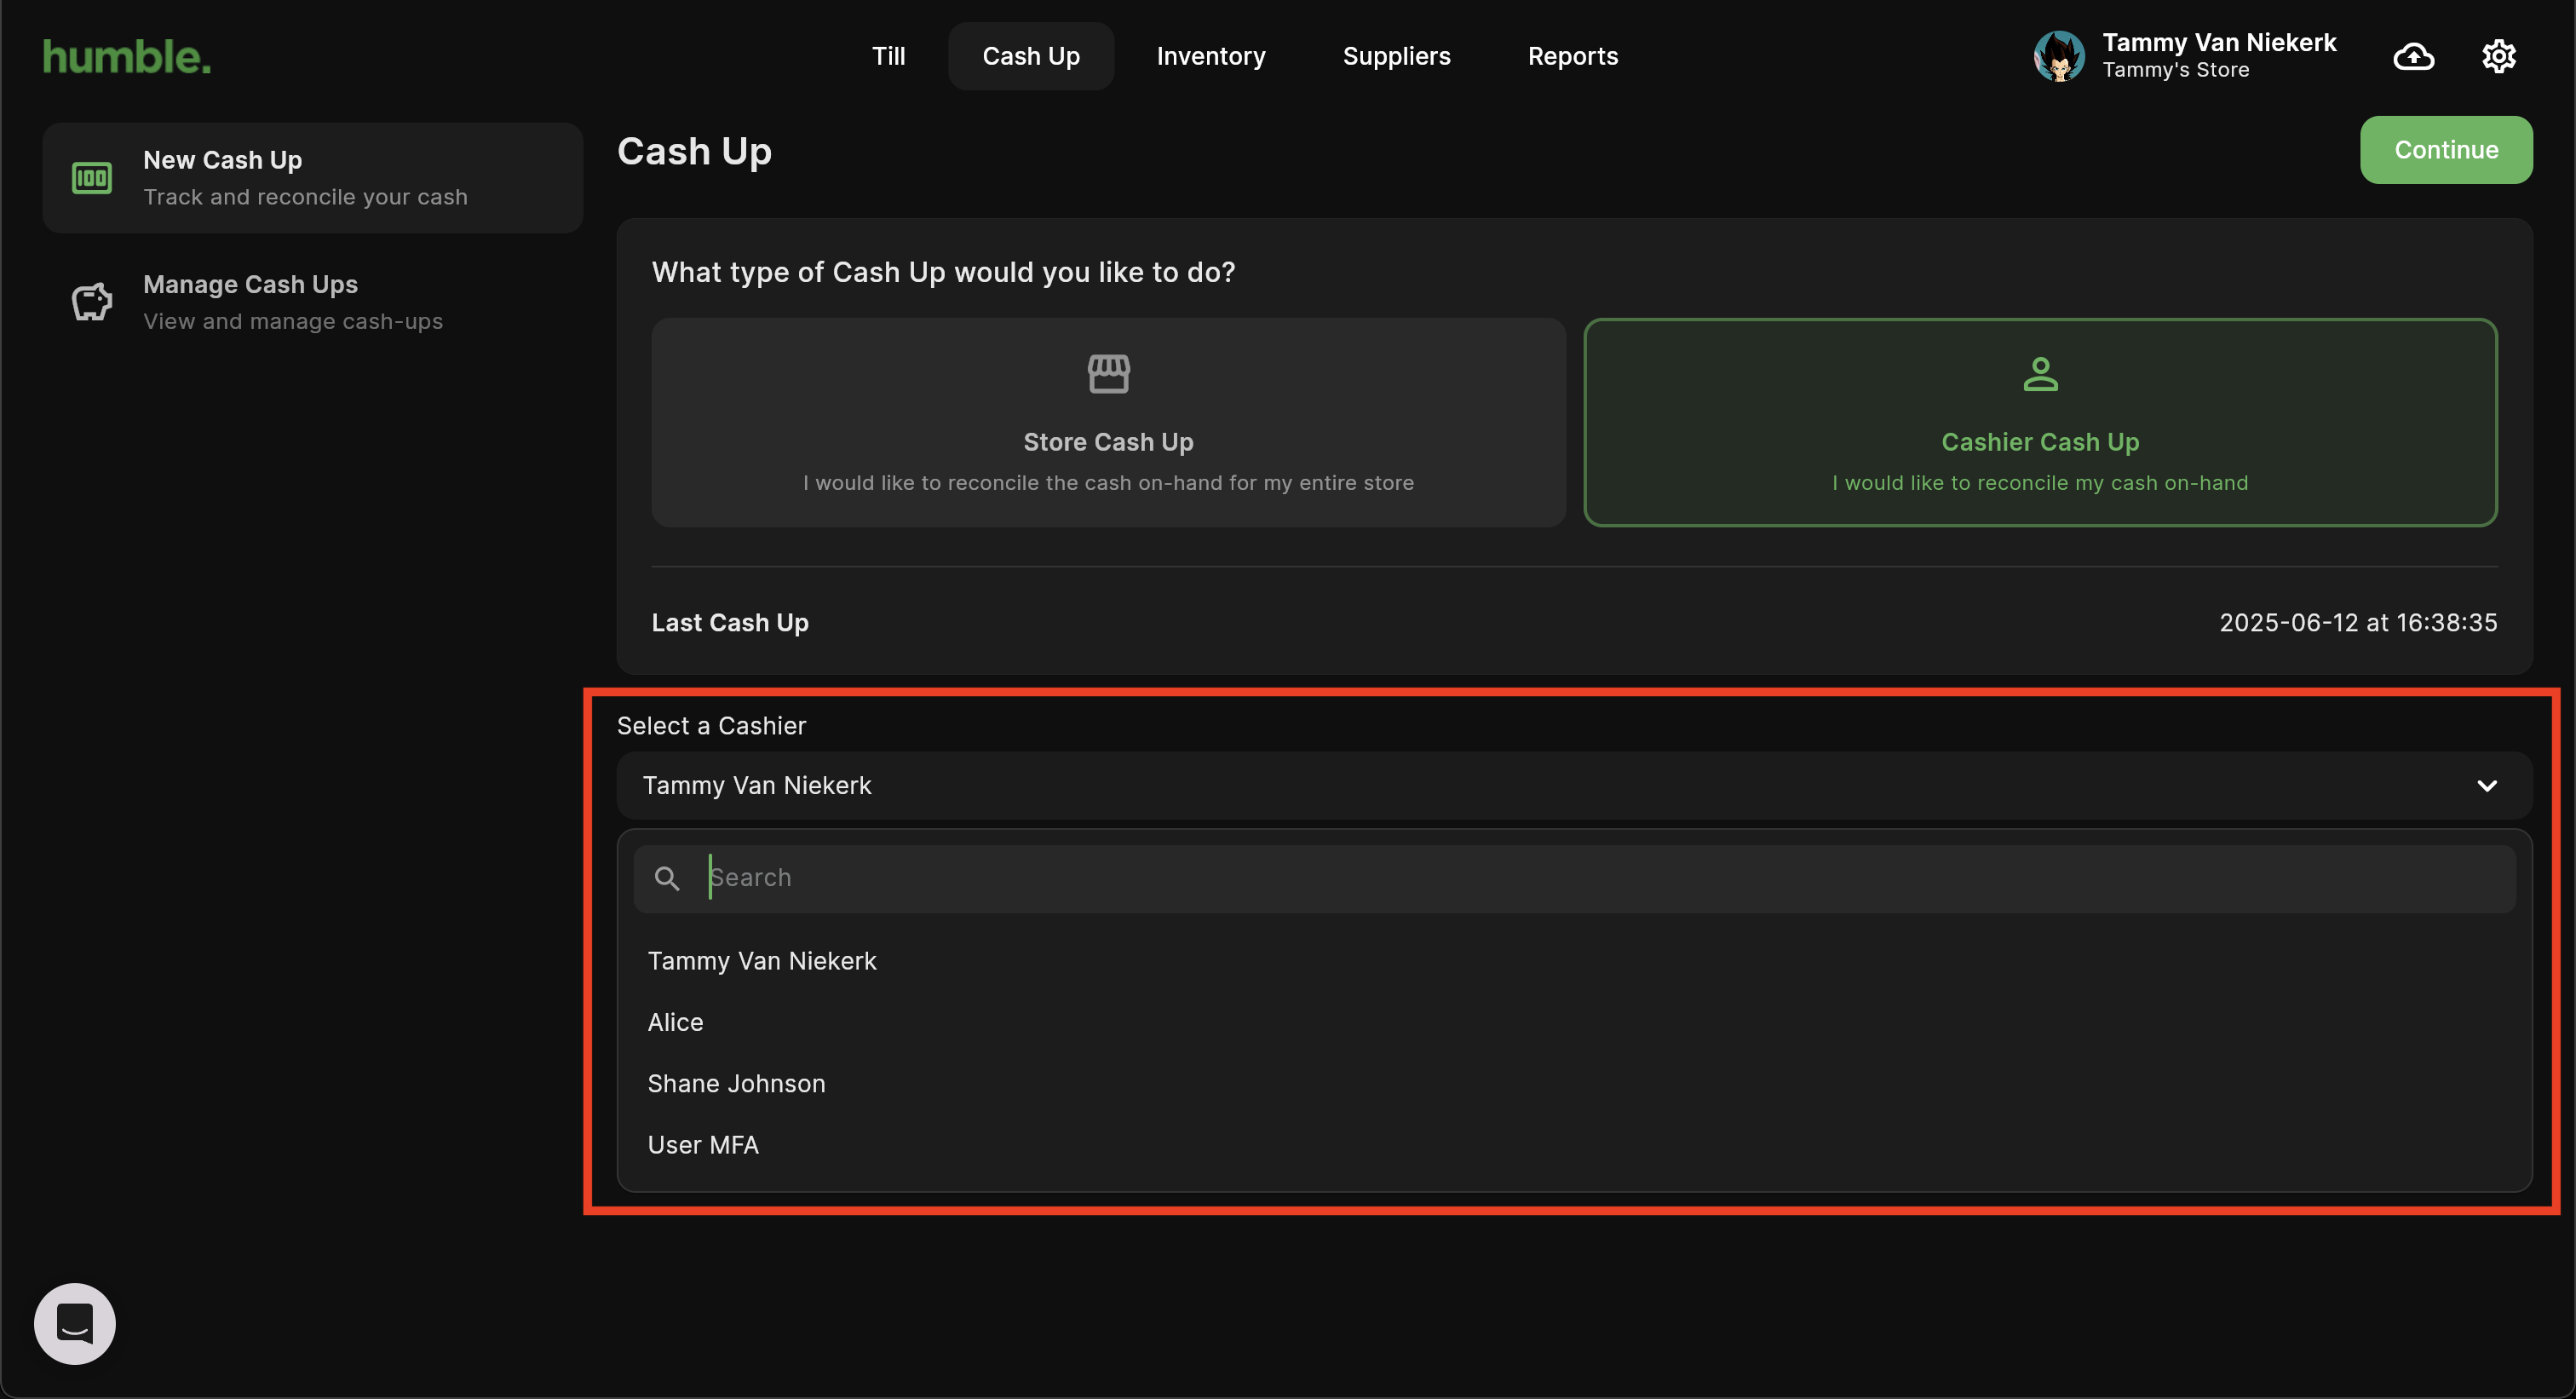
Task: Open the cloud upload sync icon
Action: [2413, 56]
